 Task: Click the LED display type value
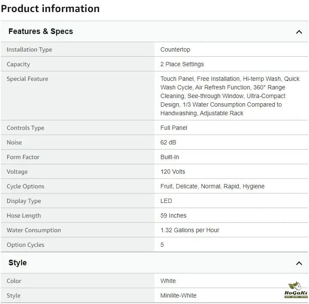(x=166, y=201)
